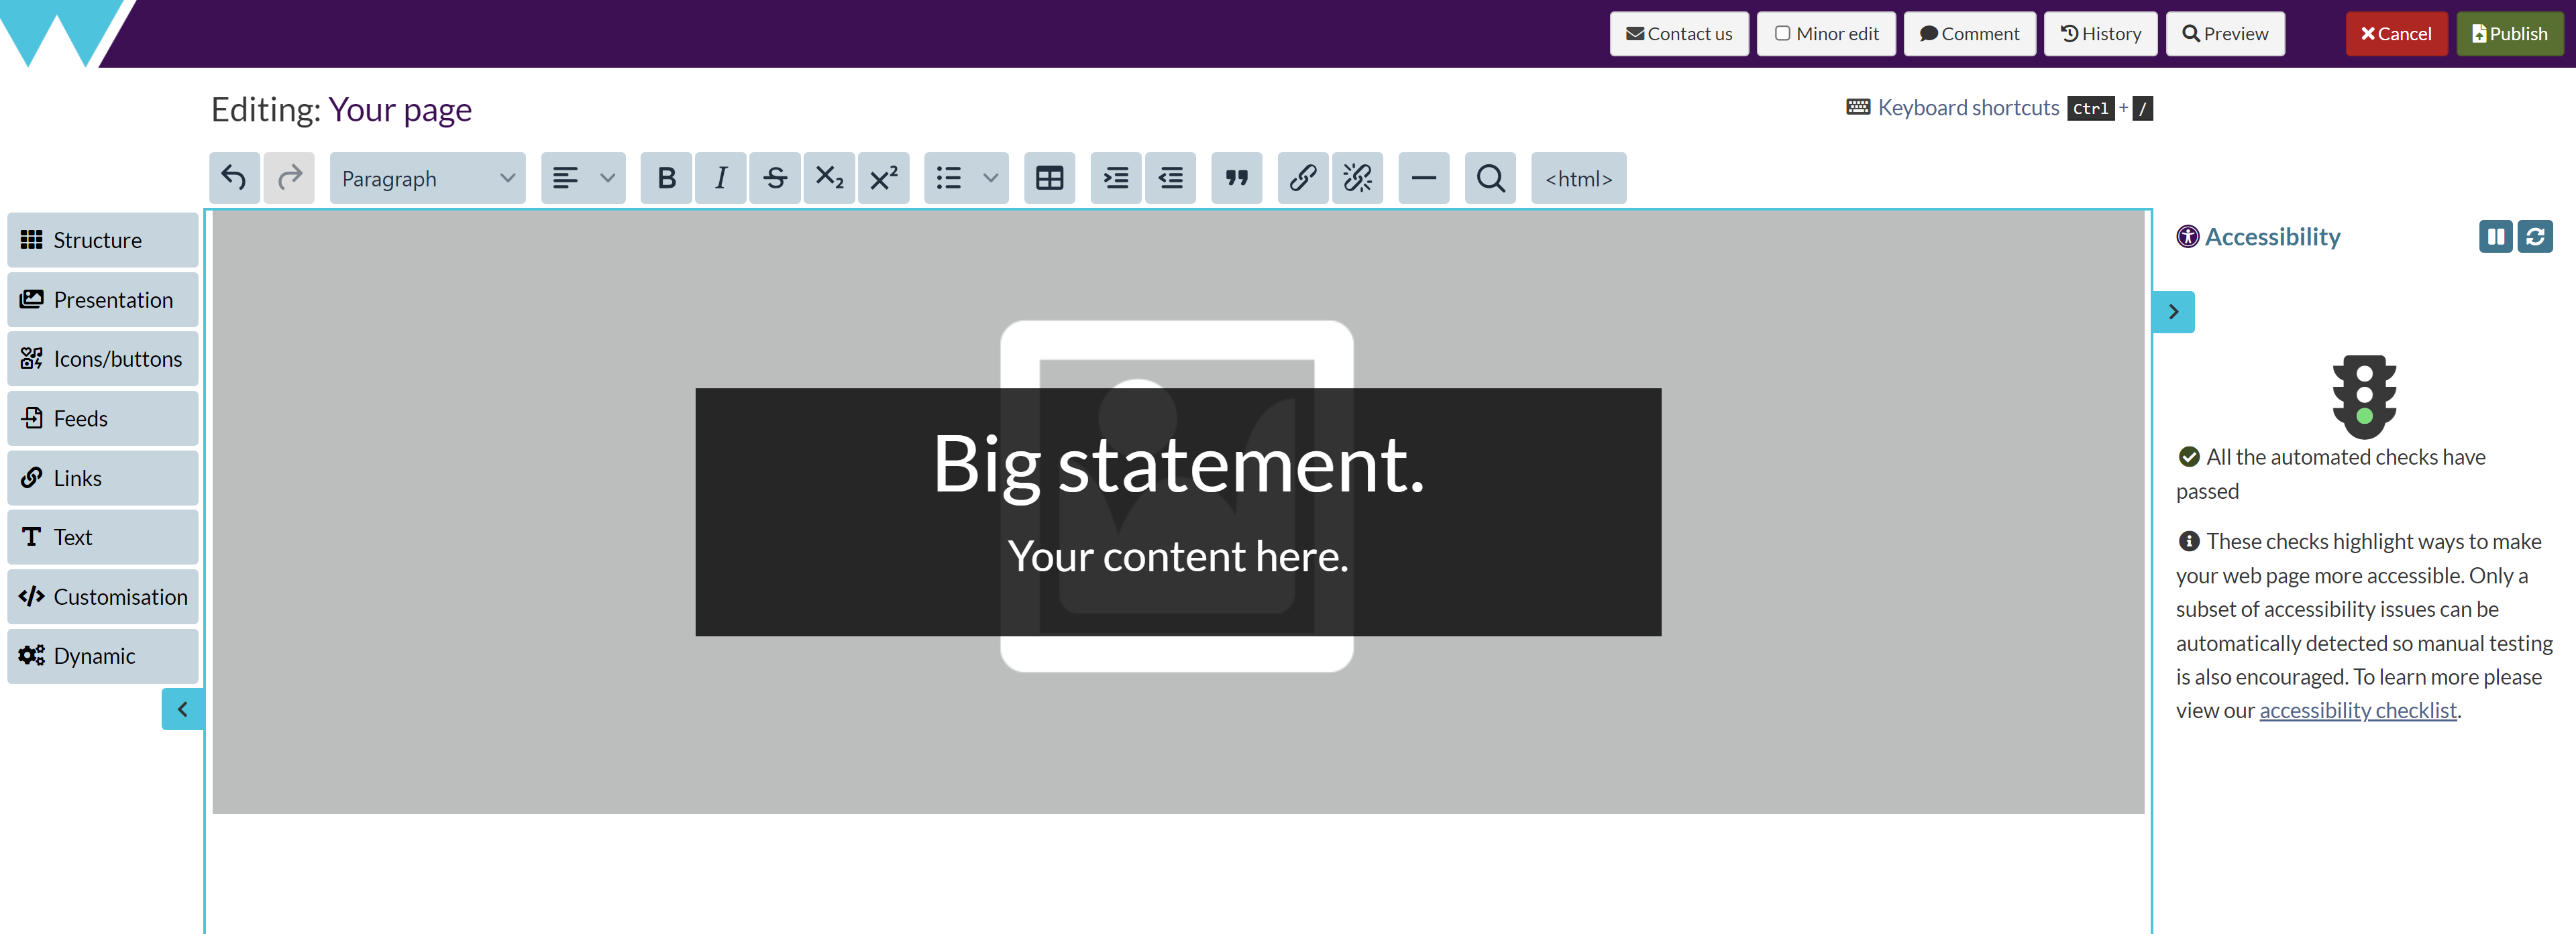Click the Publish button
The image size is (2576, 934).
(x=2509, y=33)
